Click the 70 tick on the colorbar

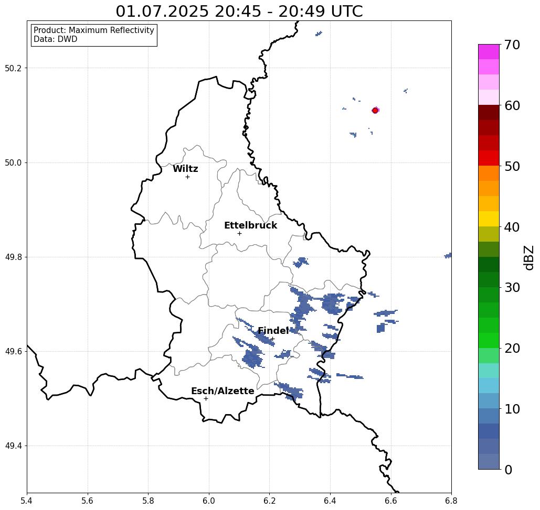tap(512, 45)
